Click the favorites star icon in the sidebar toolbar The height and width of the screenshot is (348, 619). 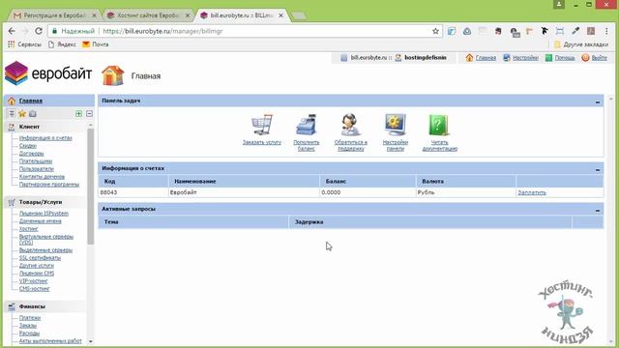pos(22,114)
